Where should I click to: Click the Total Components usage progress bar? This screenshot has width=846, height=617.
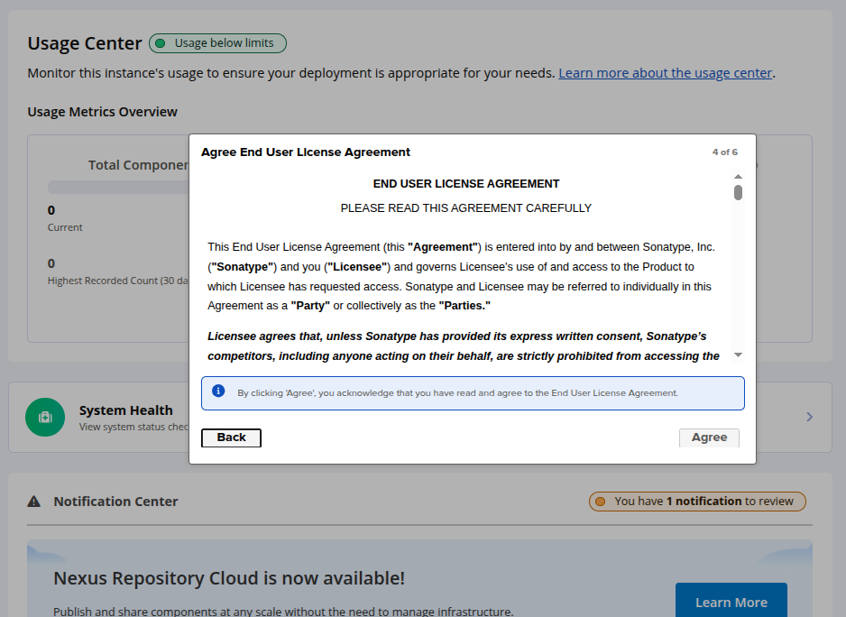tap(117, 187)
